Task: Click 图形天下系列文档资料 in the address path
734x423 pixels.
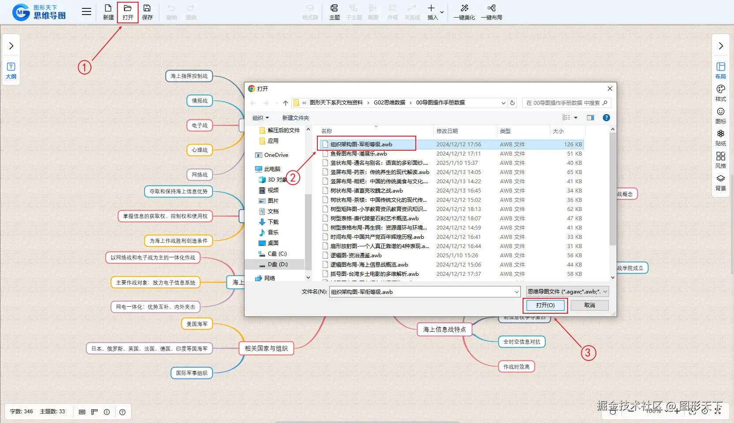Action: click(x=336, y=103)
